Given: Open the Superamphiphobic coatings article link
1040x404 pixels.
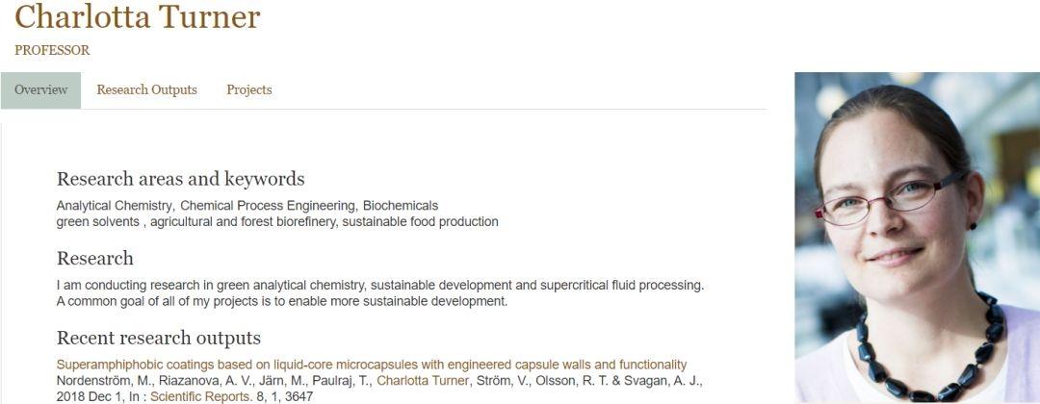Looking at the screenshot, I should click(x=371, y=365).
